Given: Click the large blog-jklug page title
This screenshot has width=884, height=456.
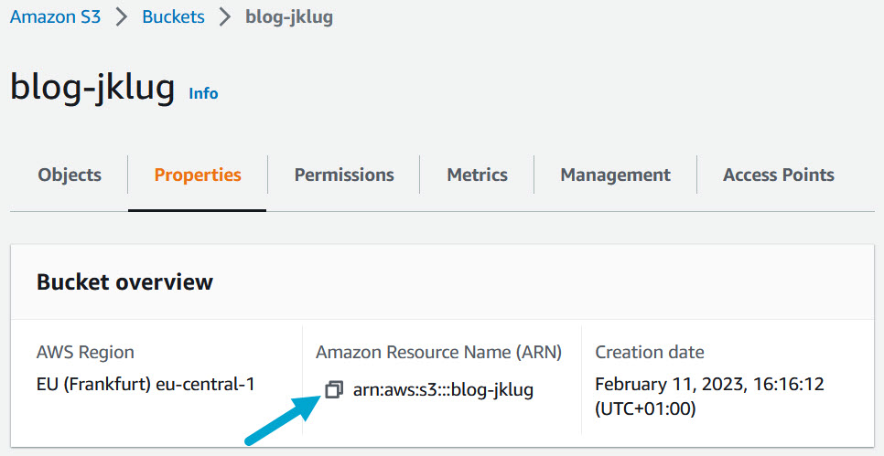Looking at the screenshot, I should click(x=92, y=87).
